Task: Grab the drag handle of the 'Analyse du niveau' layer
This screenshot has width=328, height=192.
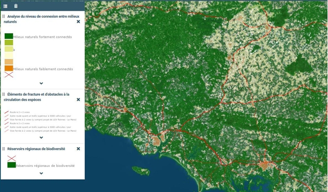Action: coord(4,16)
